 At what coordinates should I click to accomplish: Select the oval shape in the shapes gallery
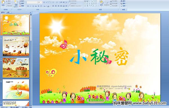point(96,1)
